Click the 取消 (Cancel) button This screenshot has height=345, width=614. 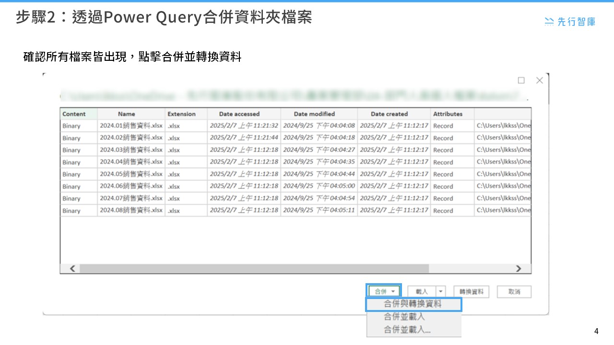pyautogui.click(x=514, y=291)
